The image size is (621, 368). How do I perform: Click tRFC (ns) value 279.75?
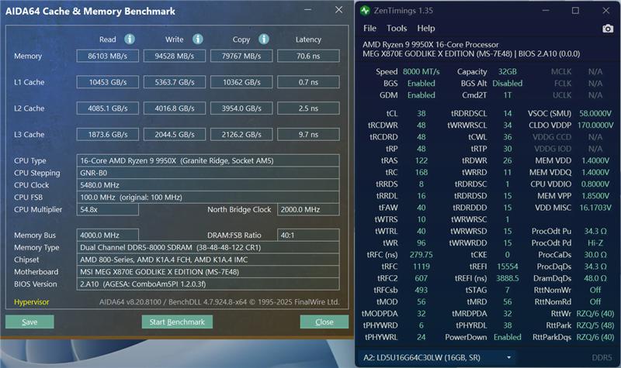[x=421, y=255]
